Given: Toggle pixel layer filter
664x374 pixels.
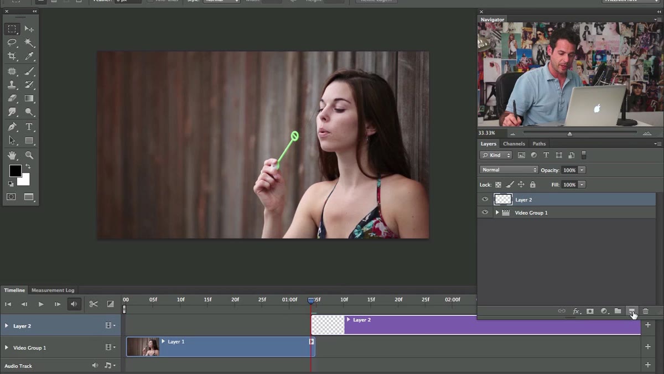Looking at the screenshot, I should (521, 155).
